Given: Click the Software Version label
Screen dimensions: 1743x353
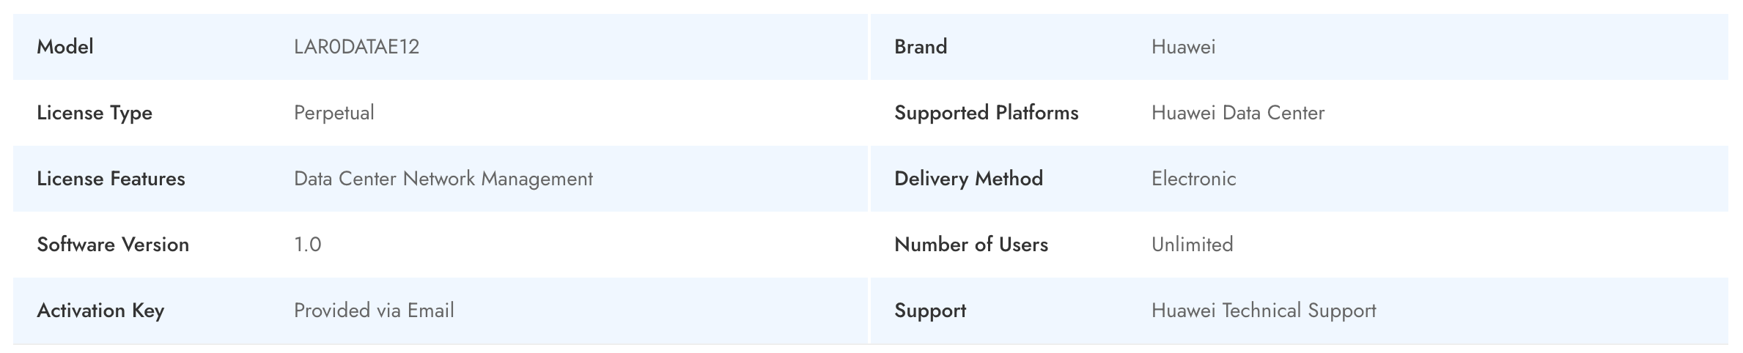Looking at the screenshot, I should coord(113,245).
